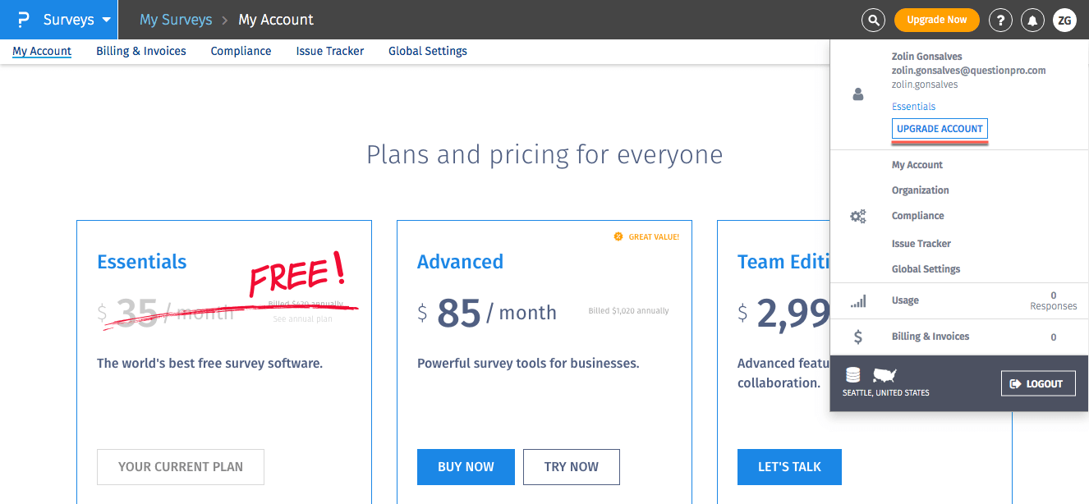Image resolution: width=1089 pixels, height=504 pixels.
Task: Click the QuestionPro logo icon
Action: [23, 20]
